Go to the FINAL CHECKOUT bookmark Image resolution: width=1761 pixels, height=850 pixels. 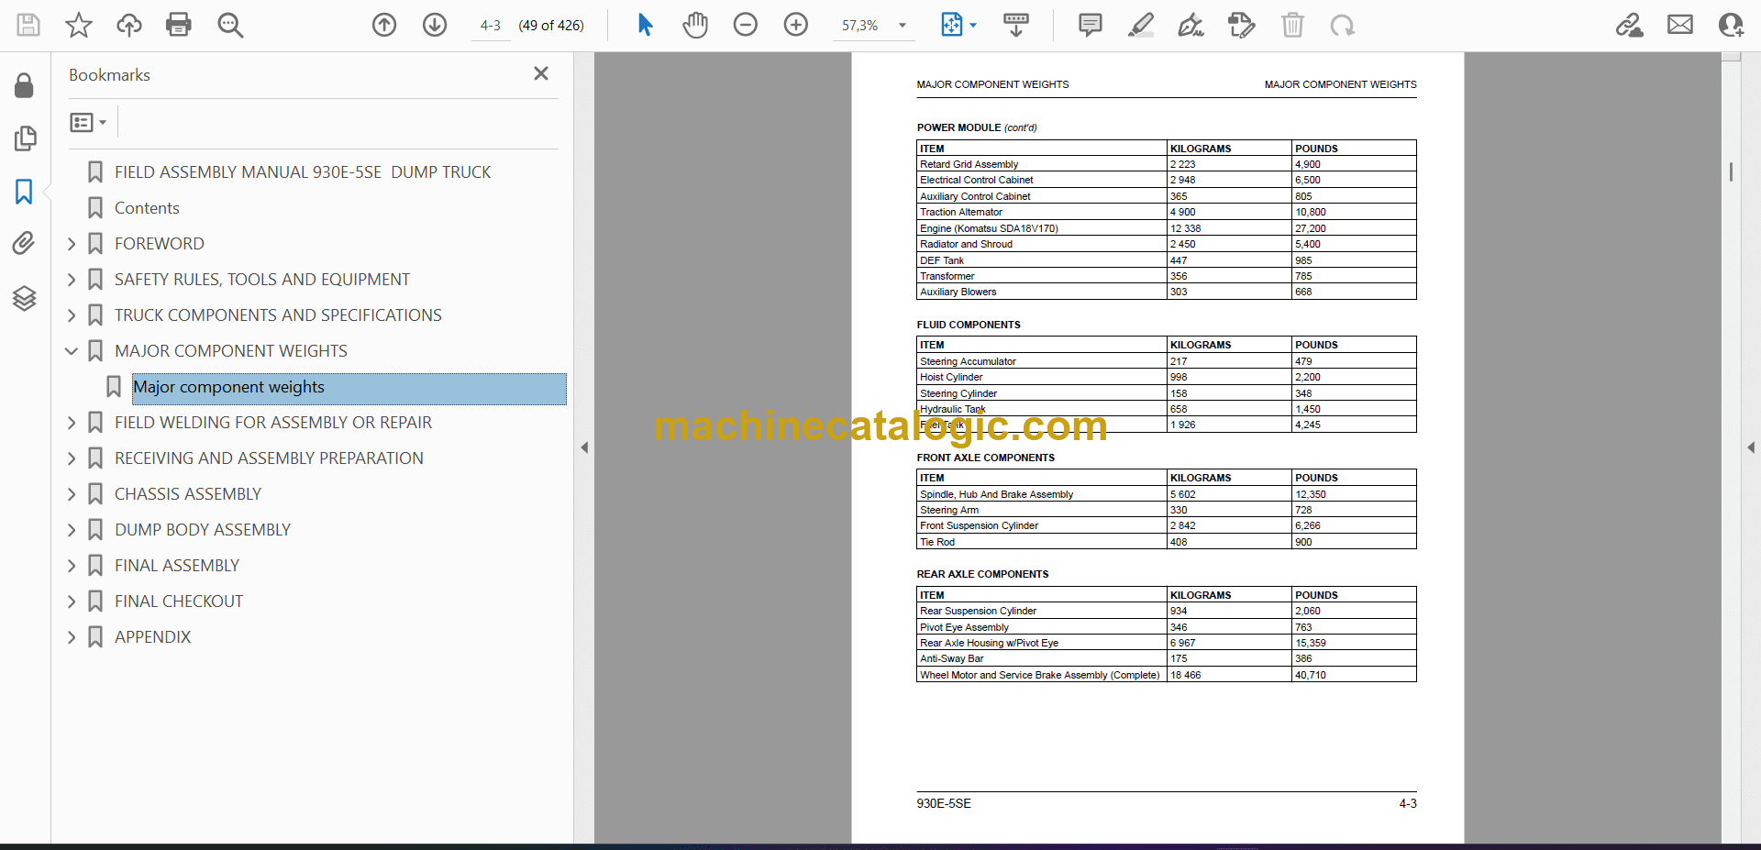pyautogui.click(x=179, y=602)
